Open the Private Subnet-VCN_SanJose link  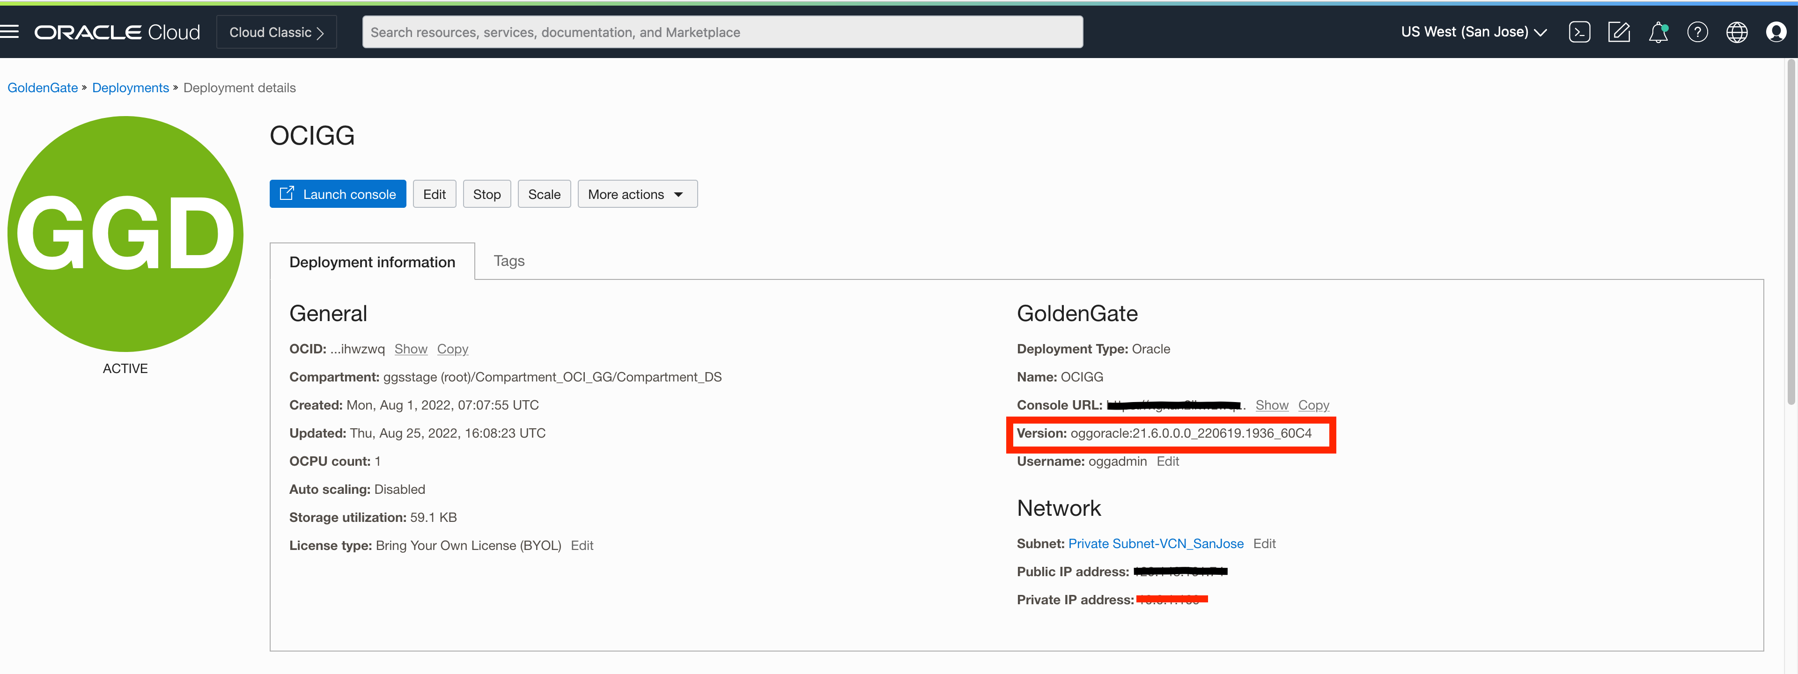pyautogui.click(x=1155, y=543)
